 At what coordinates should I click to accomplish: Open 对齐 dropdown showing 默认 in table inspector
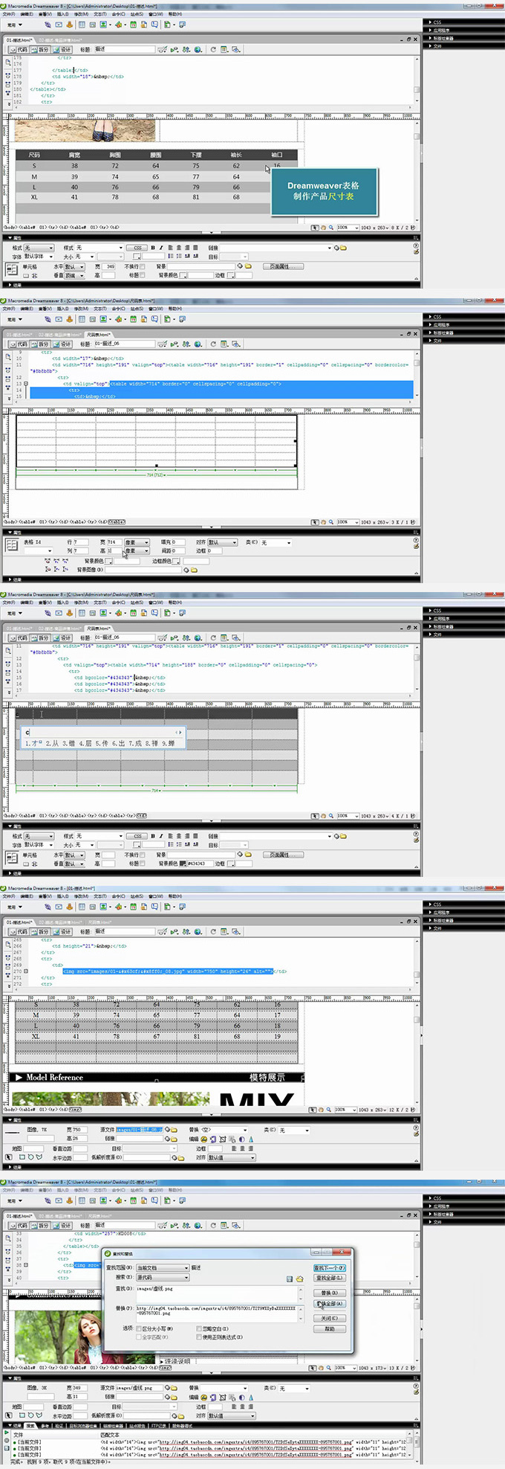click(223, 542)
